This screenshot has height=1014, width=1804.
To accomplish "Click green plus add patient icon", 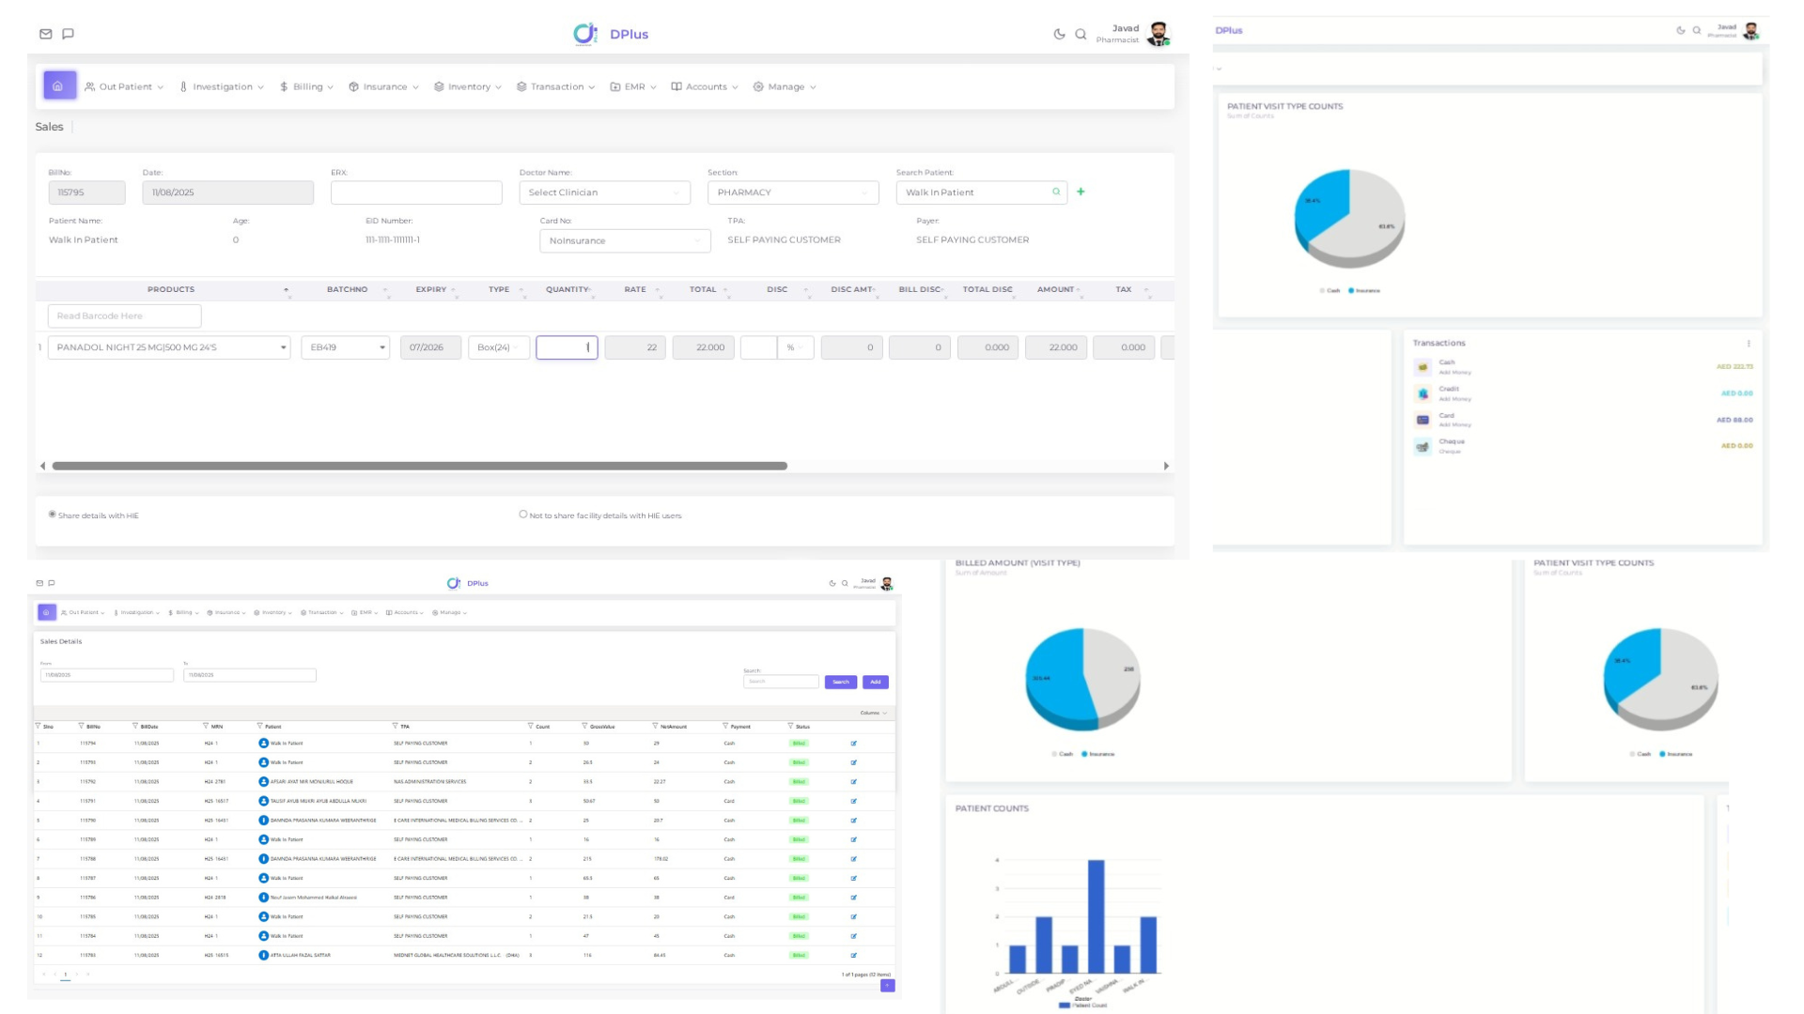I will (x=1081, y=192).
